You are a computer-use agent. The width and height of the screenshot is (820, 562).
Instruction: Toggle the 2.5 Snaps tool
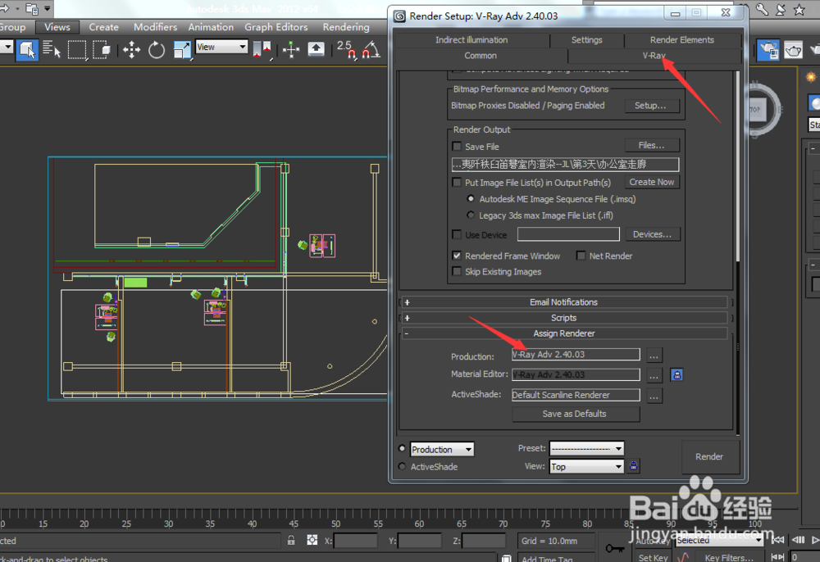[x=347, y=50]
